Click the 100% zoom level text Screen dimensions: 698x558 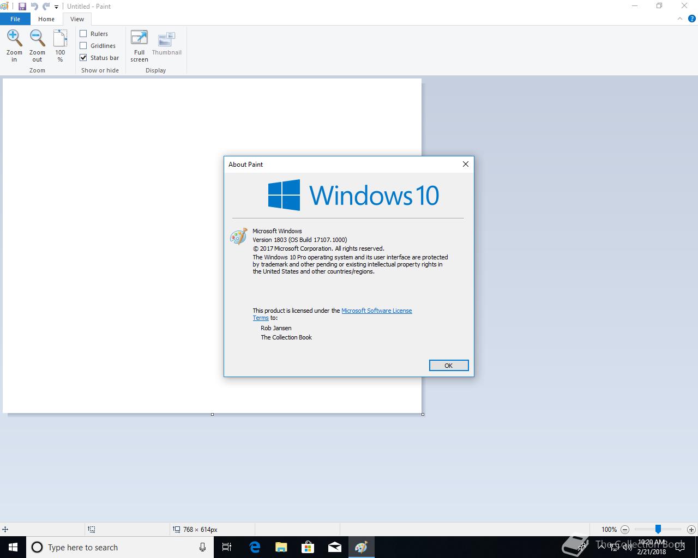609,529
